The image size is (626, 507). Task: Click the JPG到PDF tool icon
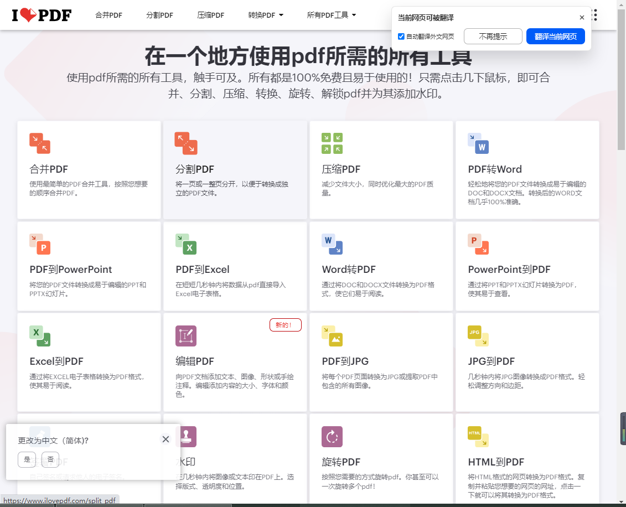(x=478, y=336)
